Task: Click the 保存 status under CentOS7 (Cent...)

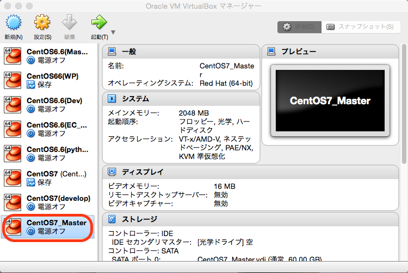Action: coord(45,182)
